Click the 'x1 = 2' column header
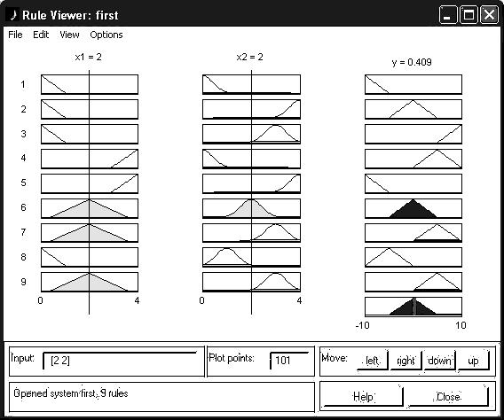The height and width of the screenshot is (420, 504). pyautogui.click(x=89, y=57)
